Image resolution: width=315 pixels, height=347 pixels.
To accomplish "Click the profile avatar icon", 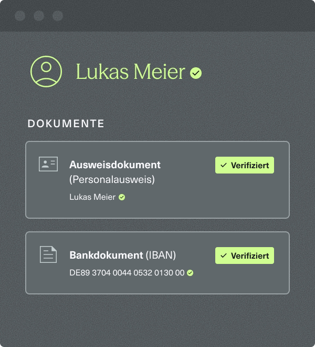I will tap(46, 71).
